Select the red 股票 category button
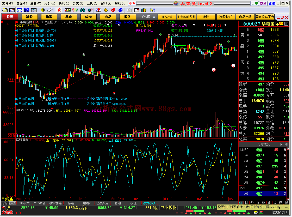Viewport: 292px width, 217px height. [x=10, y=17]
